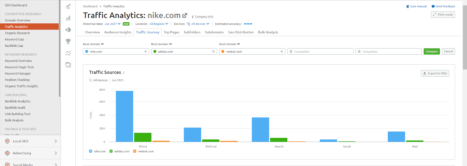Toggle the reebok.com legend checkbox
The image size is (467, 166).
pyautogui.click(x=135, y=151)
